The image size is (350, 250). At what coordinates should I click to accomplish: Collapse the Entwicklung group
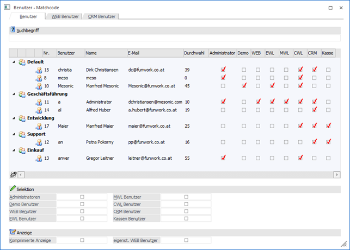(x=14, y=117)
